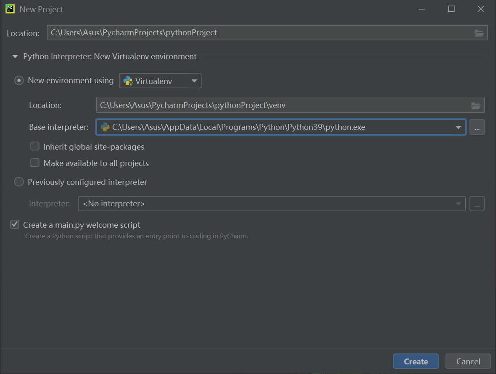Viewport: 496px width, 374px height.
Task: Click folder icon in project Location field
Action: 479,33
